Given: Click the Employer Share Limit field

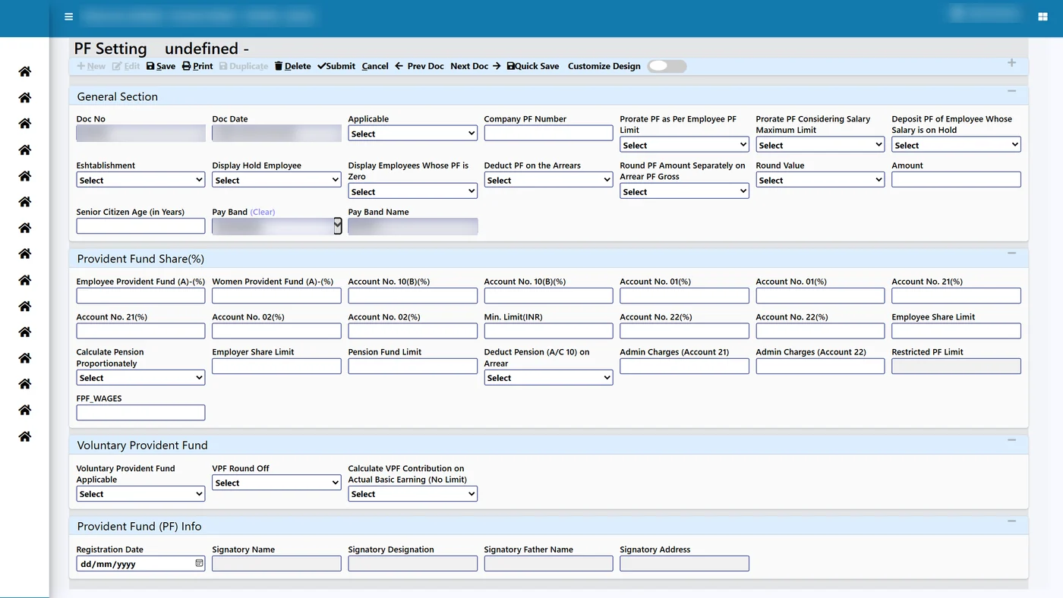Looking at the screenshot, I should point(276,366).
